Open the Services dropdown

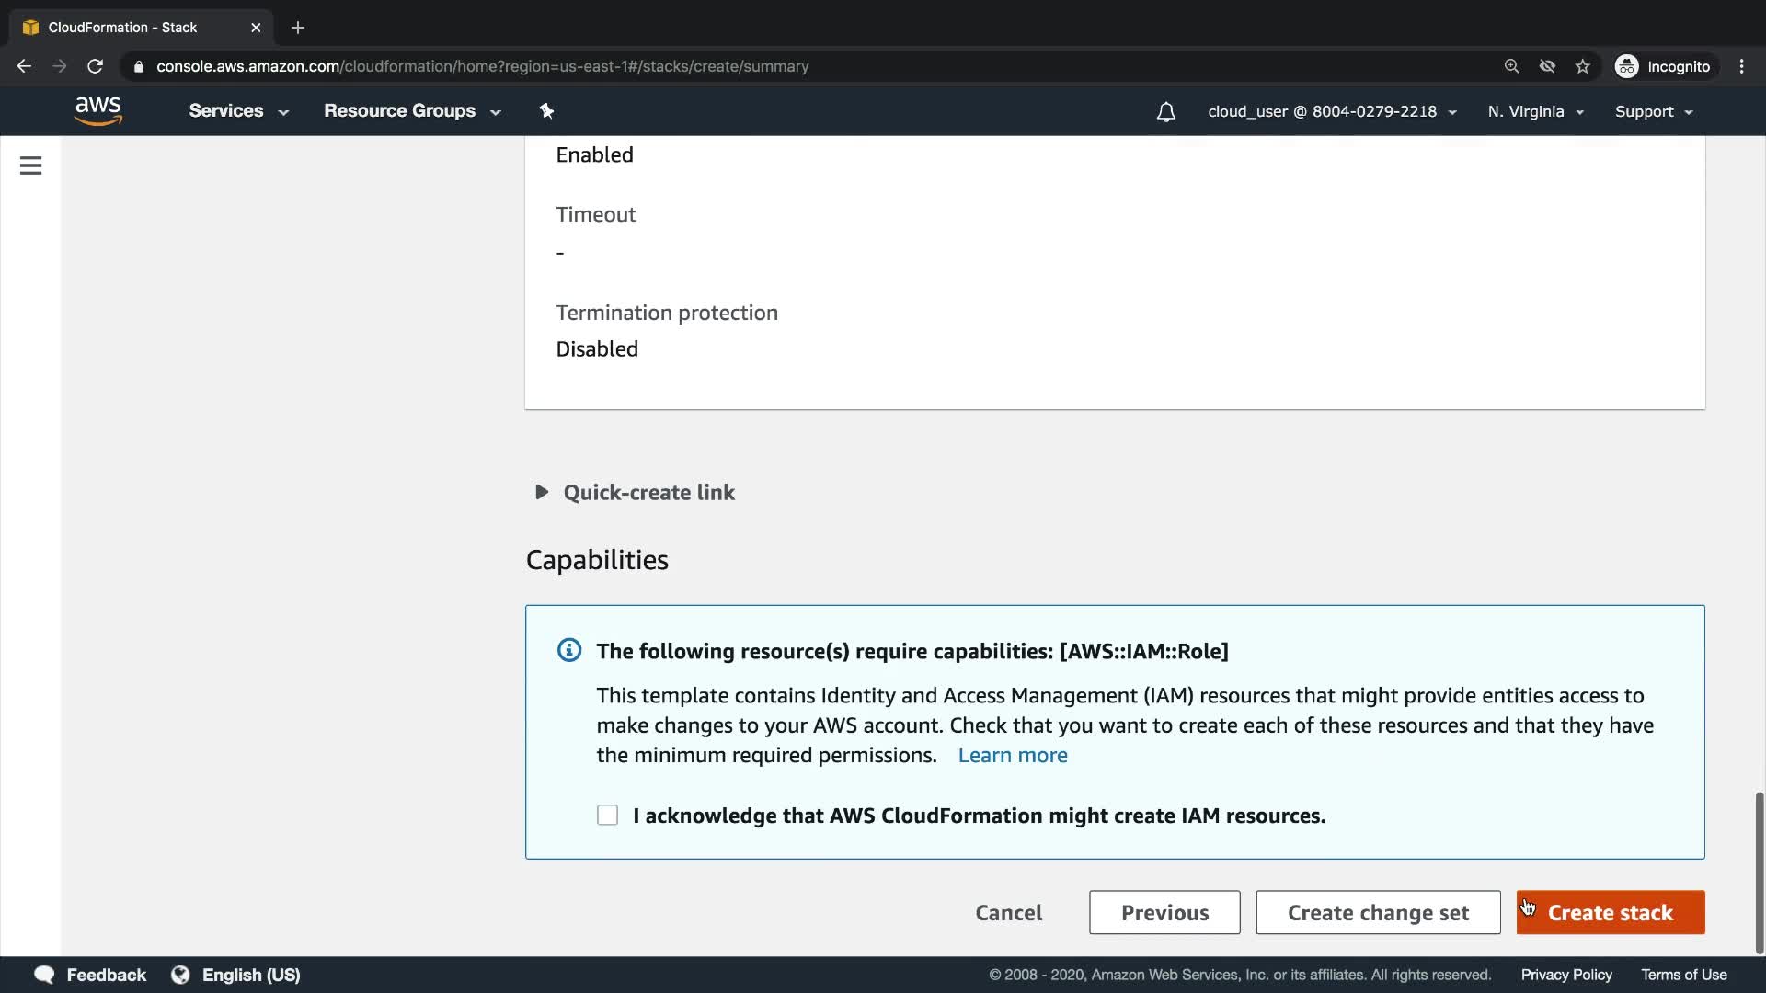coord(238,111)
